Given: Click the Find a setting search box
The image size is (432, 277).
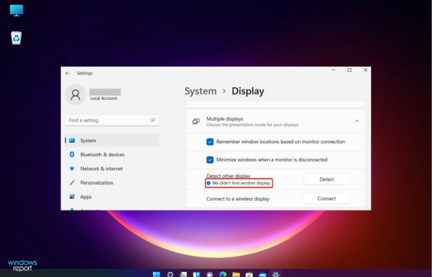Looking at the screenshot, I should 112,120.
